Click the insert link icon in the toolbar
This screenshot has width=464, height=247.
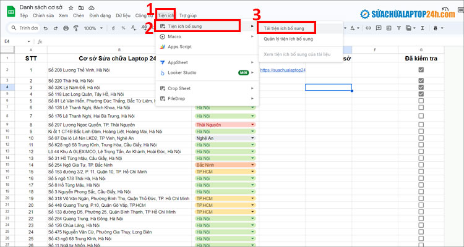(x=369, y=28)
